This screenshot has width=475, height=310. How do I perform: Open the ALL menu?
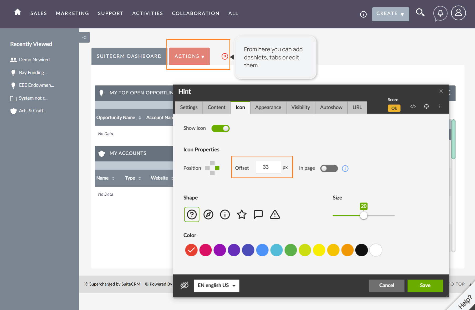coord(233,13)
